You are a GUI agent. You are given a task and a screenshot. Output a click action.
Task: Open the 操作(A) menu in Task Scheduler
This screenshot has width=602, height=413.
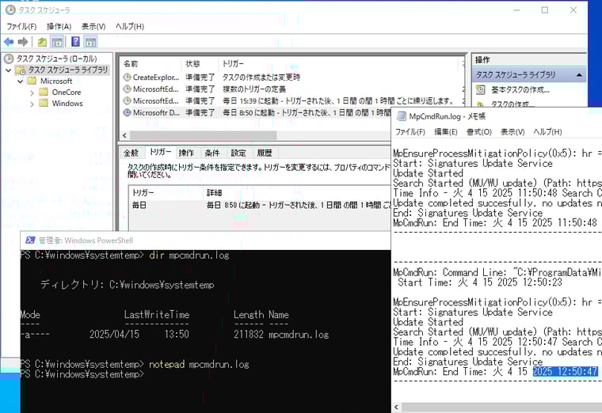coord(59,26)
